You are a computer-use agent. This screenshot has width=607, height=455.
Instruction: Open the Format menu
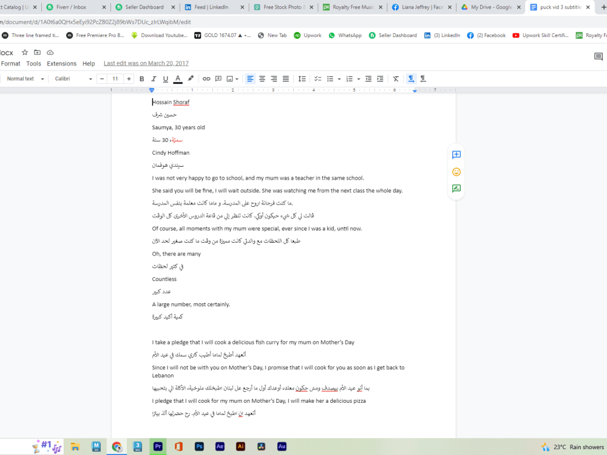click(x=10, y=64)
